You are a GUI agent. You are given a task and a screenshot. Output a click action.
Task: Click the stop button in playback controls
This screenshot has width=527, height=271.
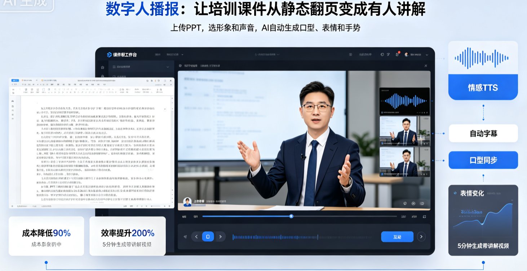pyautogui.click(x=208, y=237)
